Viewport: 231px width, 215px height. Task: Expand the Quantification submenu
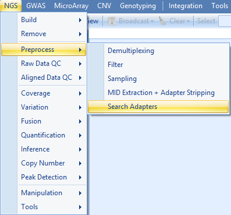pos(44,135)
